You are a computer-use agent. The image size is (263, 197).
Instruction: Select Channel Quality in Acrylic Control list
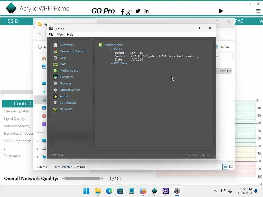[16, 111]
